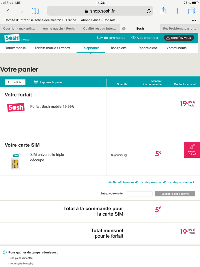
Task: Collapse the promo code section
Action: tap(110, 182)
